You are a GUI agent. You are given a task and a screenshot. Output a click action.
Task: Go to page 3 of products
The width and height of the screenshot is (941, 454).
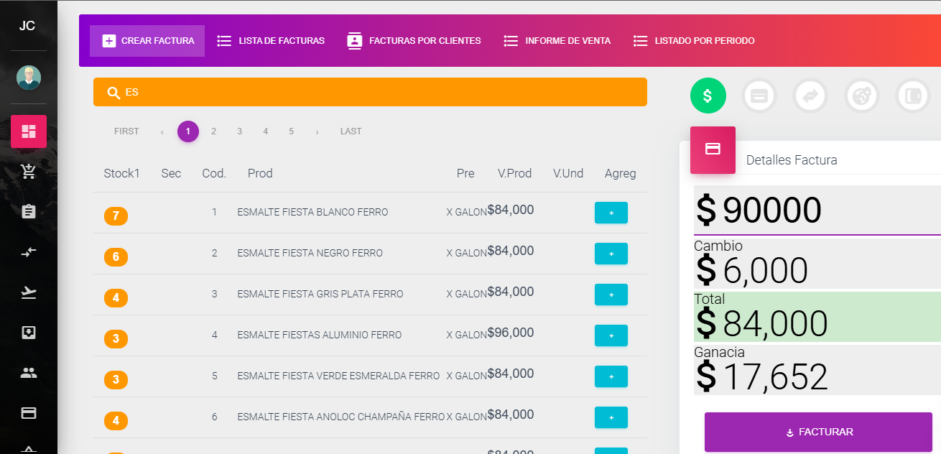[239, 131]
